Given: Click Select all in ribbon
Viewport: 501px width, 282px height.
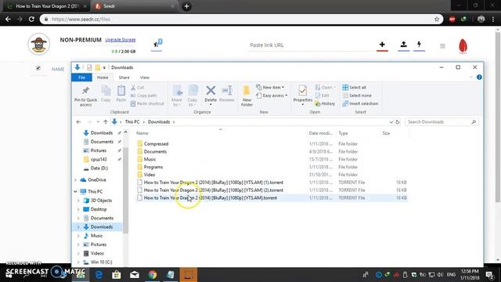Looking at the screenshot, I should pyautogui.click(x=355, y=87).
